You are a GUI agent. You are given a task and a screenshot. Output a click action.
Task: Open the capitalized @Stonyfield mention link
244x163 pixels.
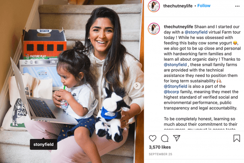coord(176,86)
